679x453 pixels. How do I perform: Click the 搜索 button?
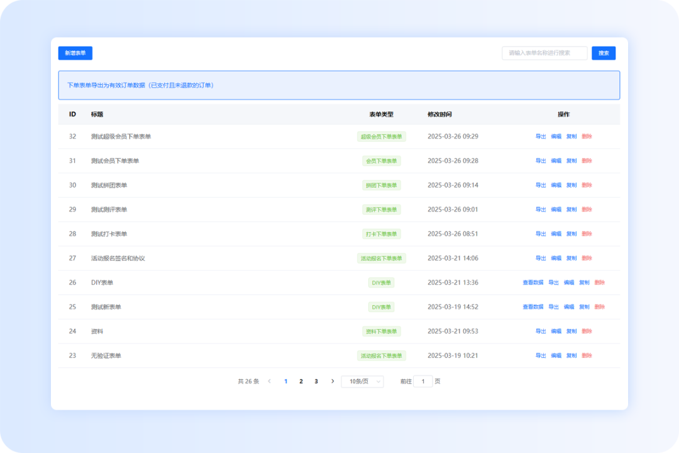coord(603,53)
